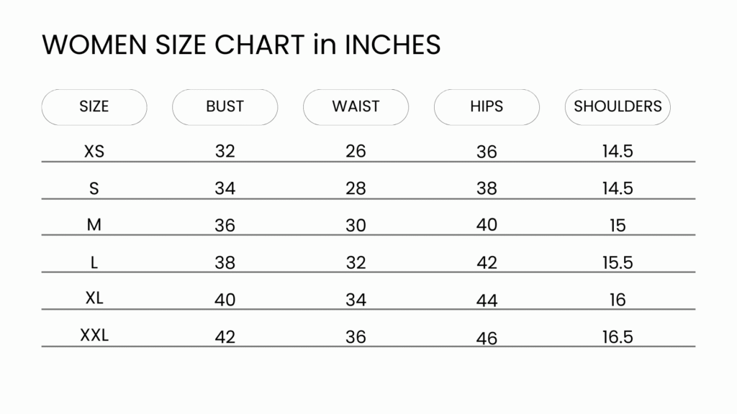737x414 pixels.
Task: Click the bust value for size XS
Action: pyautogui.click(x=225, y=152)
